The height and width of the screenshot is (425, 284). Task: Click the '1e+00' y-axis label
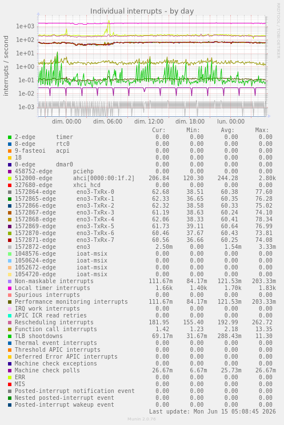[25, 67]
